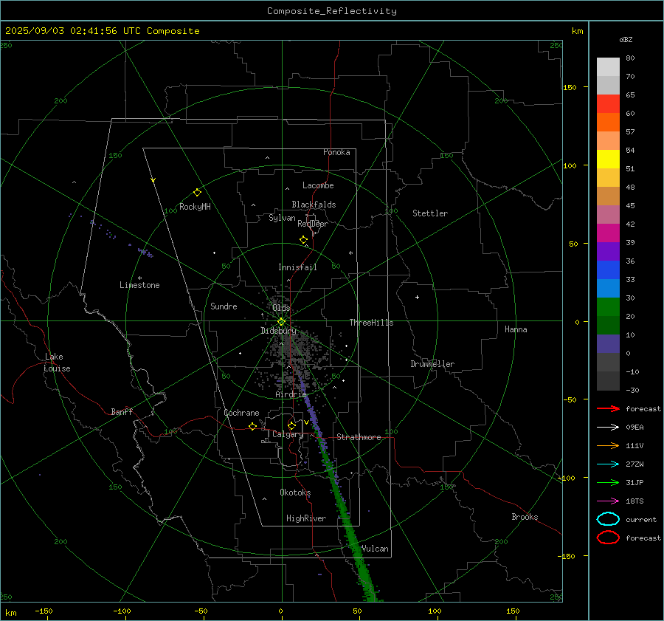
Task: Click the Drumheller city label
Action: click(432, 364)
